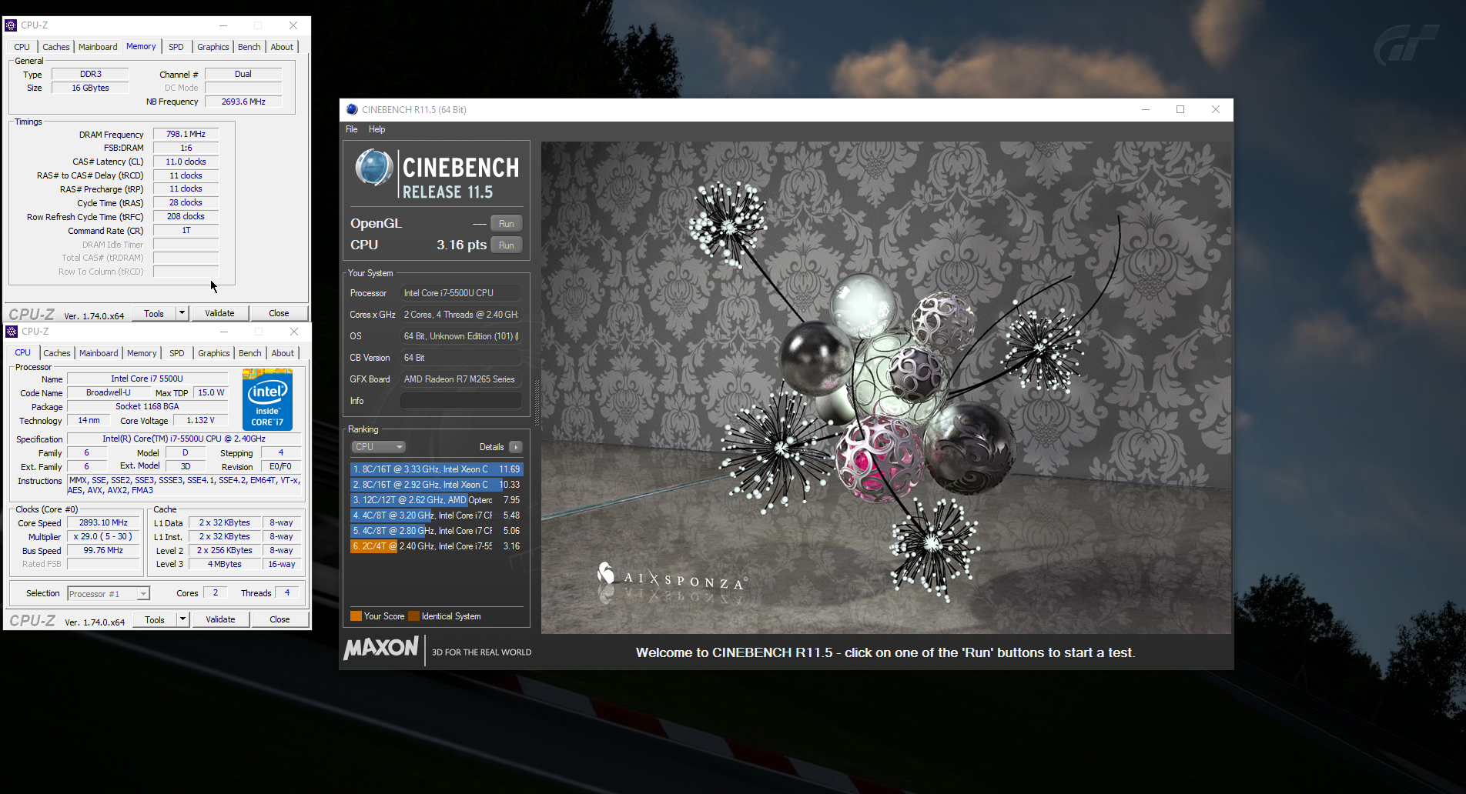Select ranking row 5 Core i7 5.06

pos(437,531)
